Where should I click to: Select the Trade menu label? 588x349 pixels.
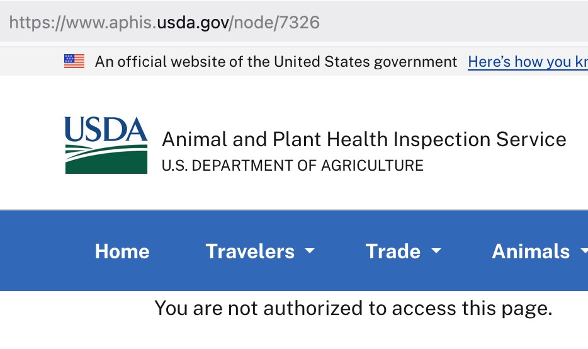click(393, 251)
